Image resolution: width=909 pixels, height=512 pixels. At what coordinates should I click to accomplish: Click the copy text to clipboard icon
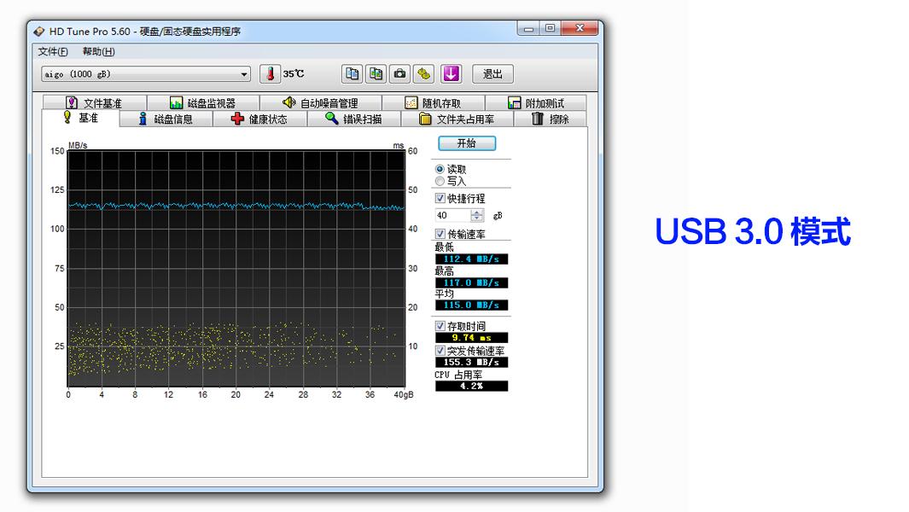[352, 74]
